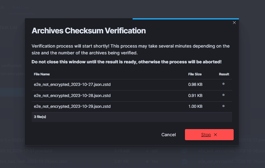Click the 0.98 KB file size cell
The width and height of the screenshot is (265, 168).
tap(195, 85)
